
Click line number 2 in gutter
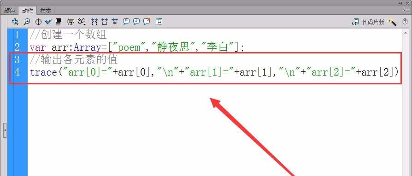pos(17,47)
